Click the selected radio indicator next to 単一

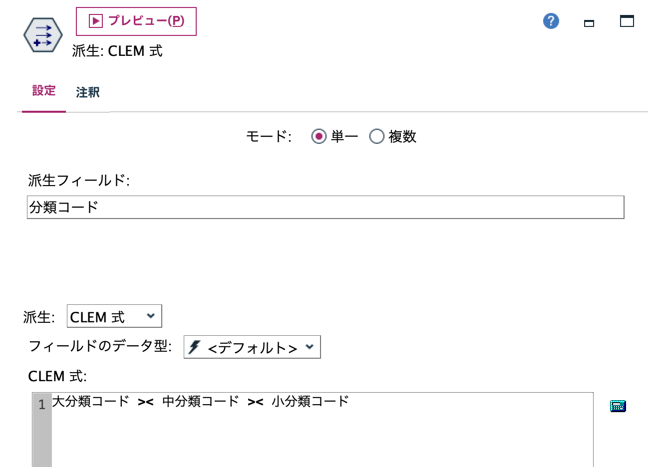(x=320, y=136)
